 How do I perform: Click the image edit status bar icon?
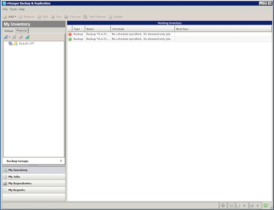coord(231,205)
